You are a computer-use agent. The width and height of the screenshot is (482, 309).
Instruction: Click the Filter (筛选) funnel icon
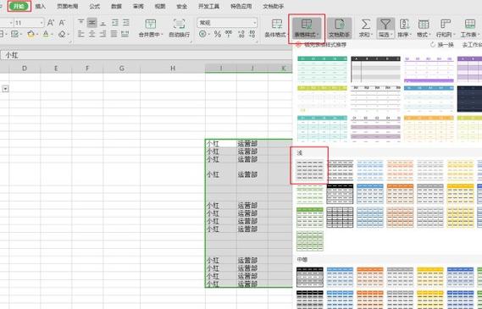[x=385, y=24]
